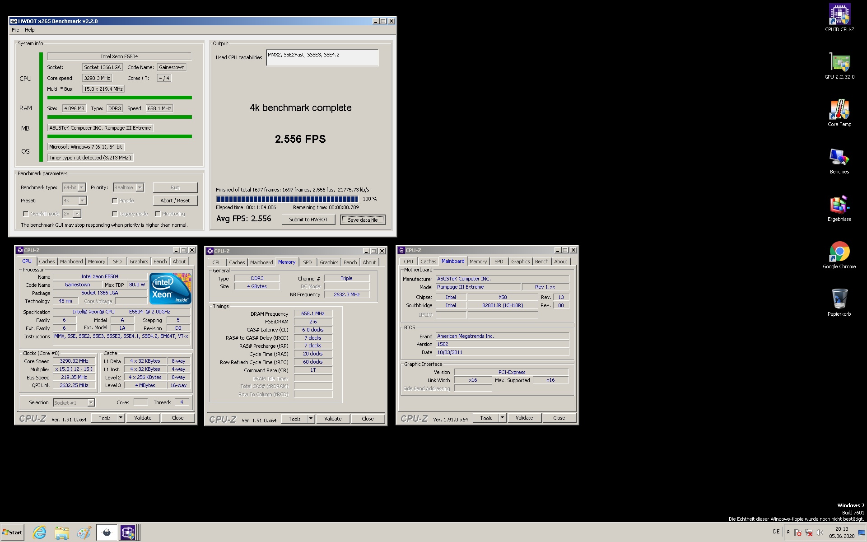Click the network tray icon

pyautogui.click(x=809, y=533)
